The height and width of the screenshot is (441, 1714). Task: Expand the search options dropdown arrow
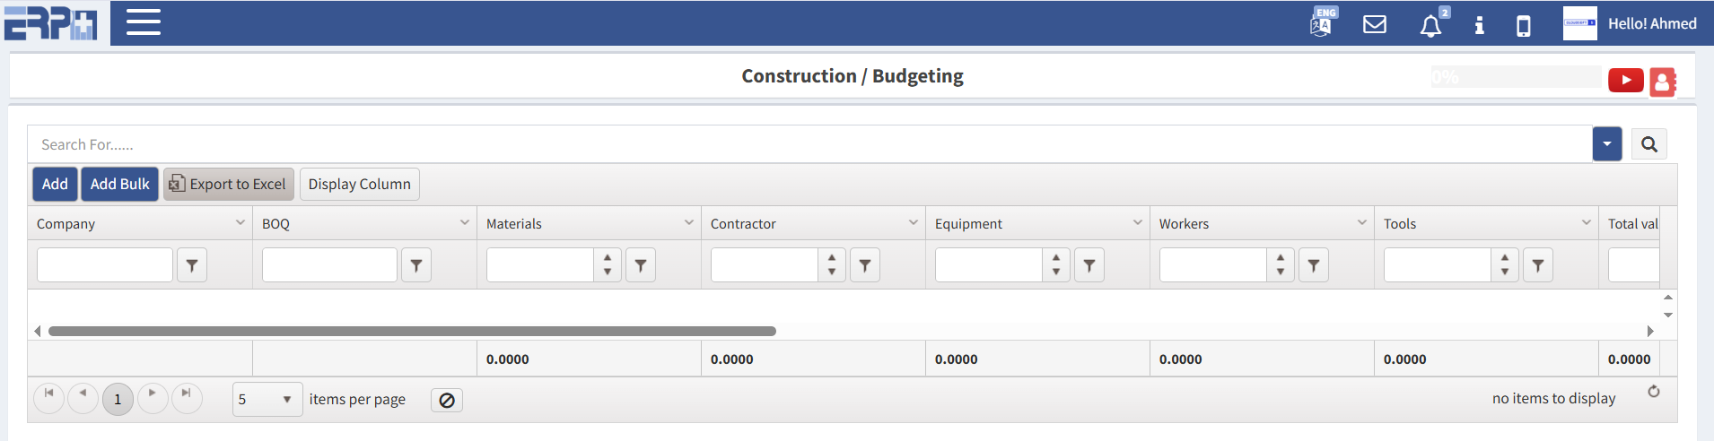point(1606,144)
